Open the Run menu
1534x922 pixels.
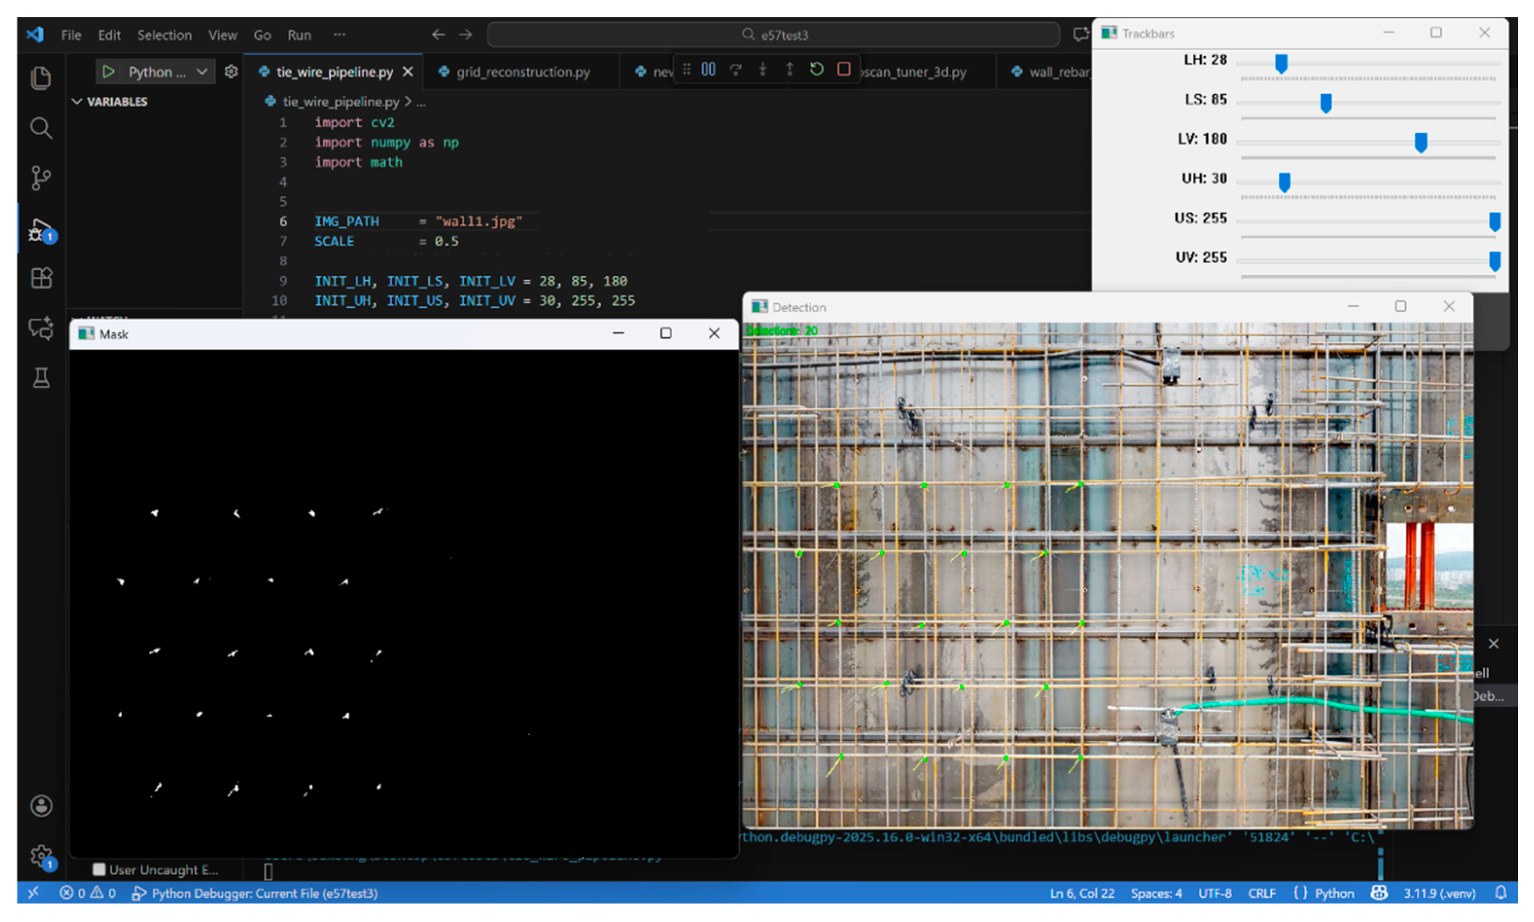[299, 35]
